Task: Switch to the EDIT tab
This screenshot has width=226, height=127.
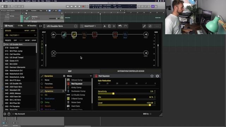Action: pyautogui.click(x=70, y=71)
